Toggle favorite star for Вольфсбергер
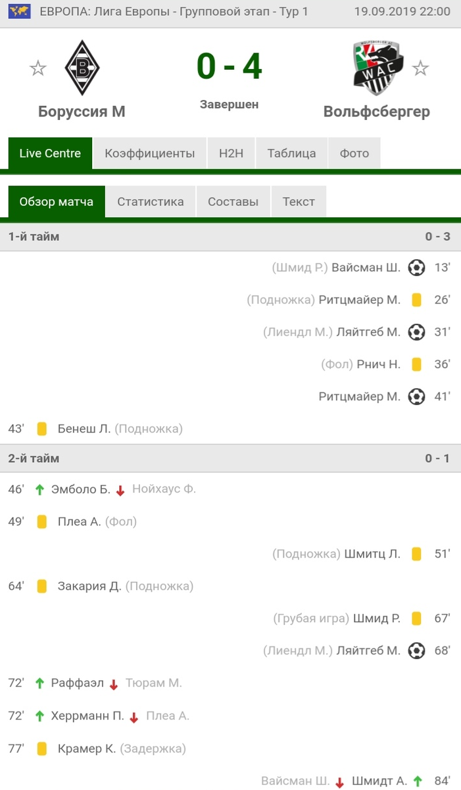This screenshot has width=461, height=790. pos(420,68)
